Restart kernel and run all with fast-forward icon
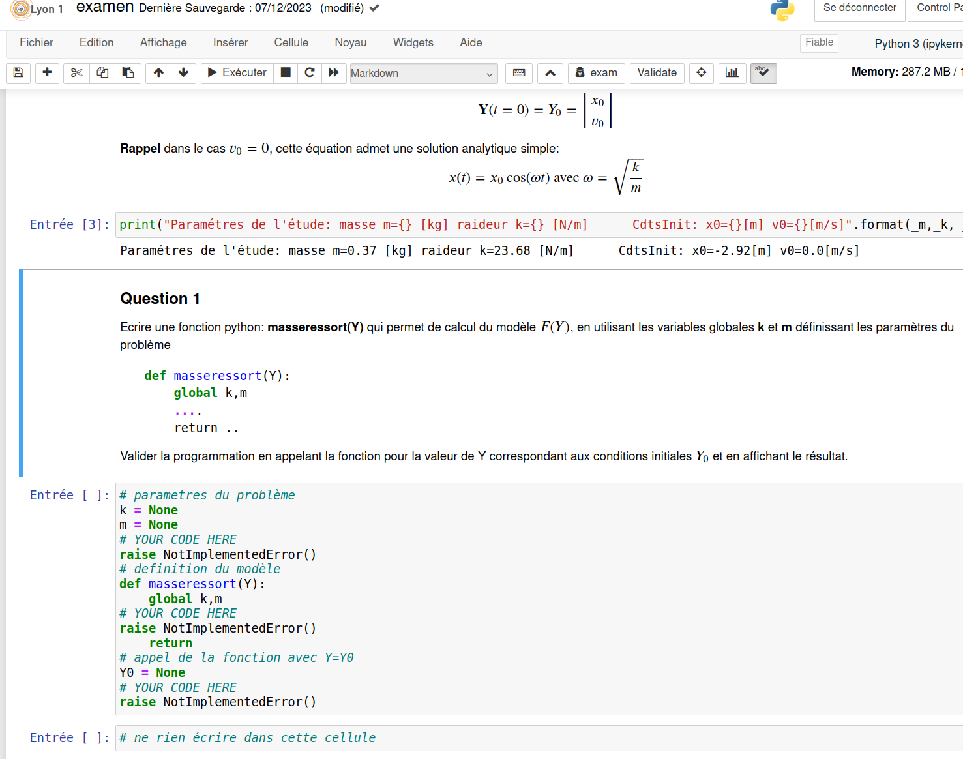Screen dimensions: 963x759 [334, 73]
